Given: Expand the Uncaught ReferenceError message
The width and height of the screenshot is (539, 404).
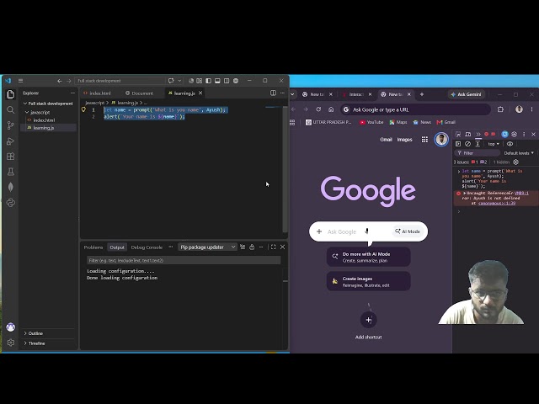Looking at the screenshot, I should [x=464, y=194].
